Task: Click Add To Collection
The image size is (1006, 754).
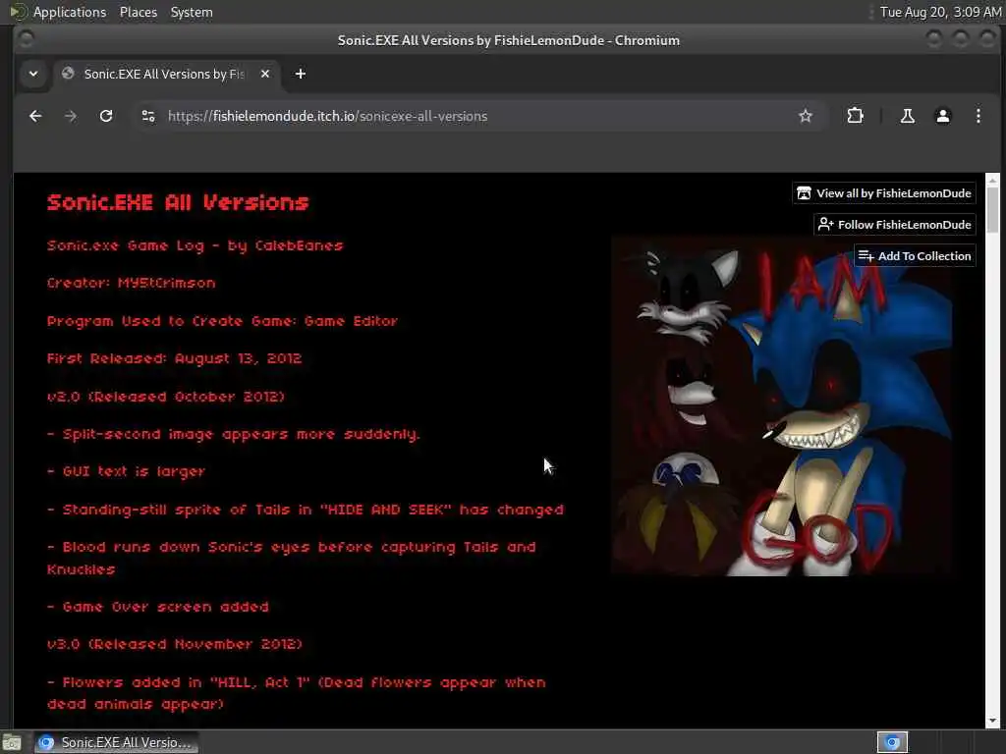Action: click(x=915, y=256)
